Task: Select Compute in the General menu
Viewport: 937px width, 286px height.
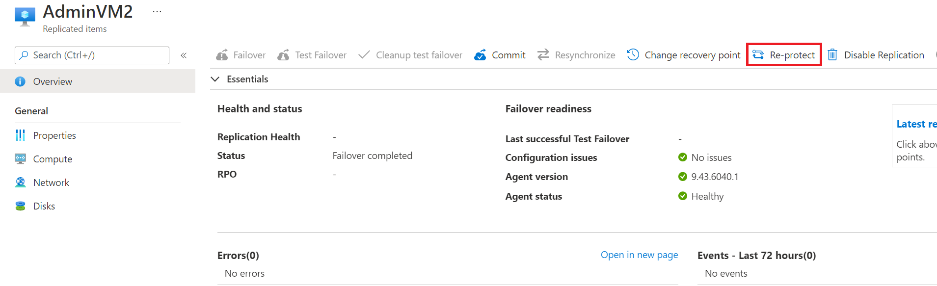Action: [53, 159]
